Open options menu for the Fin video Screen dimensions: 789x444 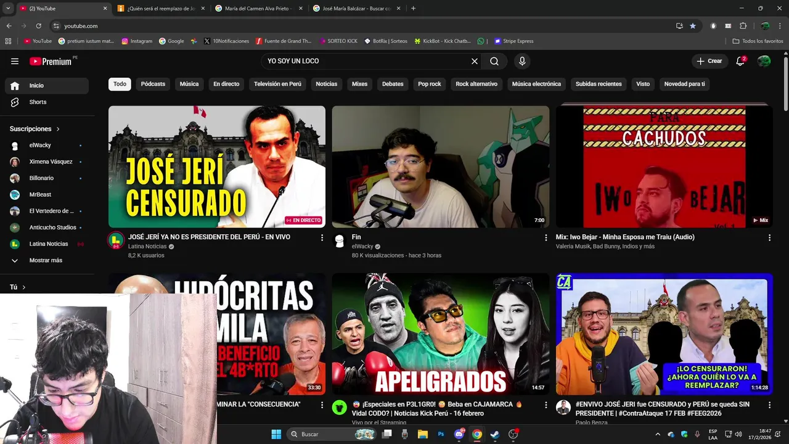[546, 237]
